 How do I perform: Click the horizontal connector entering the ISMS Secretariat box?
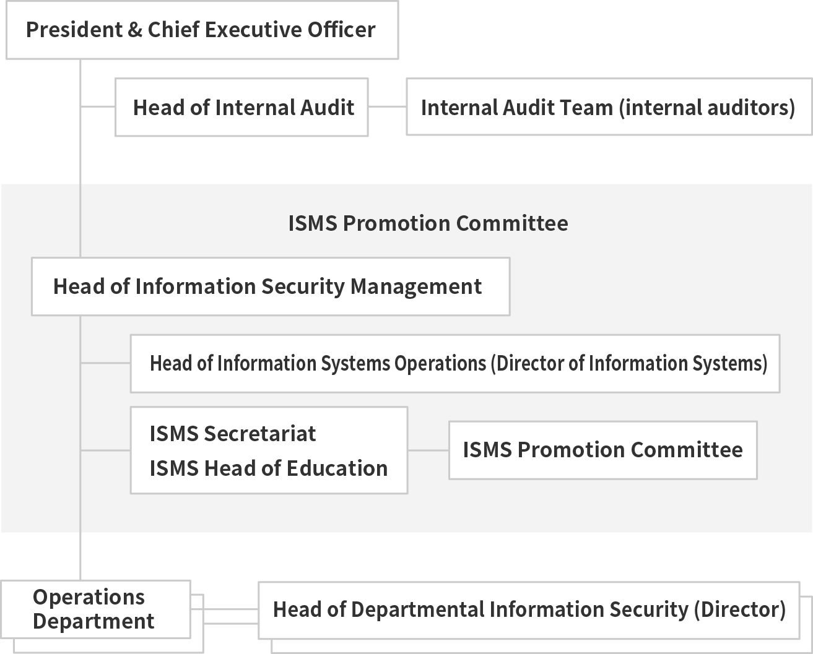(105, 450)
